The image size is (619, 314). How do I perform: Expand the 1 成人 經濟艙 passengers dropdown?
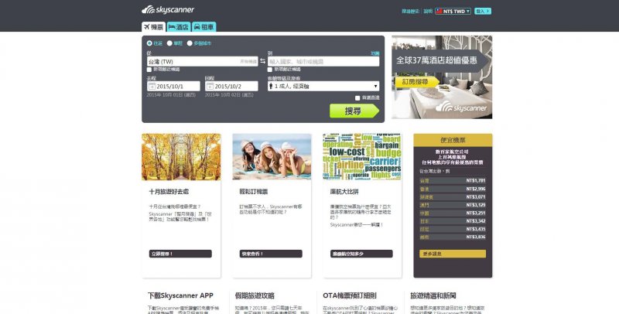(x=323, y=86)
